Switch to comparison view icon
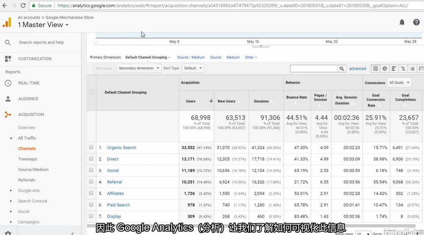Viewport: 424px width, 235px height. (x=403, y=69)
